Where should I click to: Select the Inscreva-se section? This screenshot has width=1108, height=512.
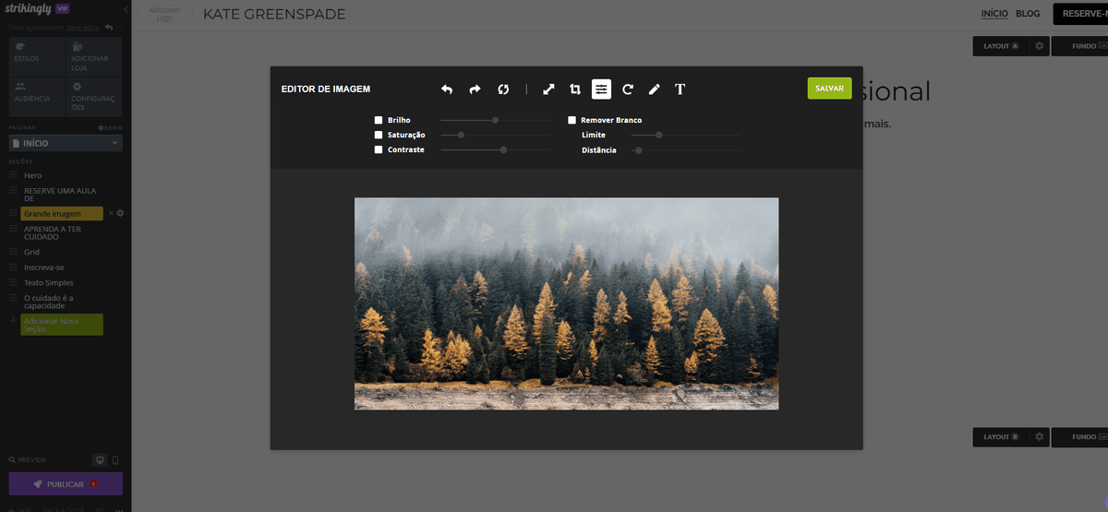pyautogui.click(x=44, y=268)
